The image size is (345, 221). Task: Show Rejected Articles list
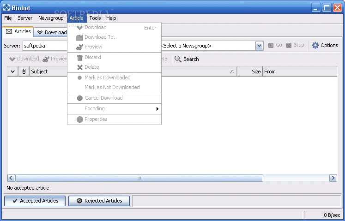(99, 201)
